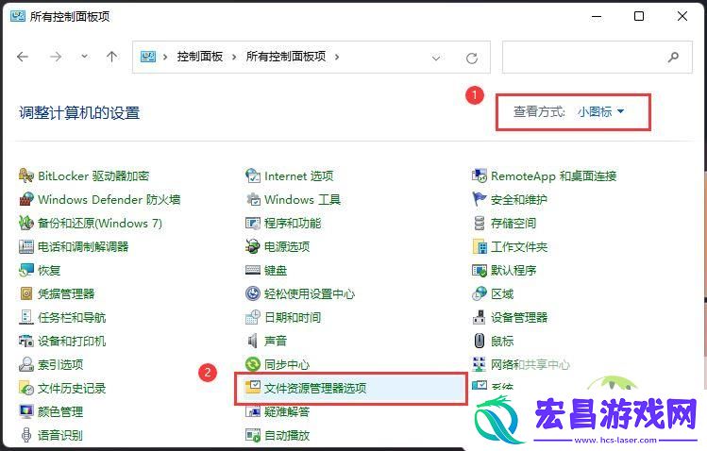Focus the control panel search box

(597, 57)
